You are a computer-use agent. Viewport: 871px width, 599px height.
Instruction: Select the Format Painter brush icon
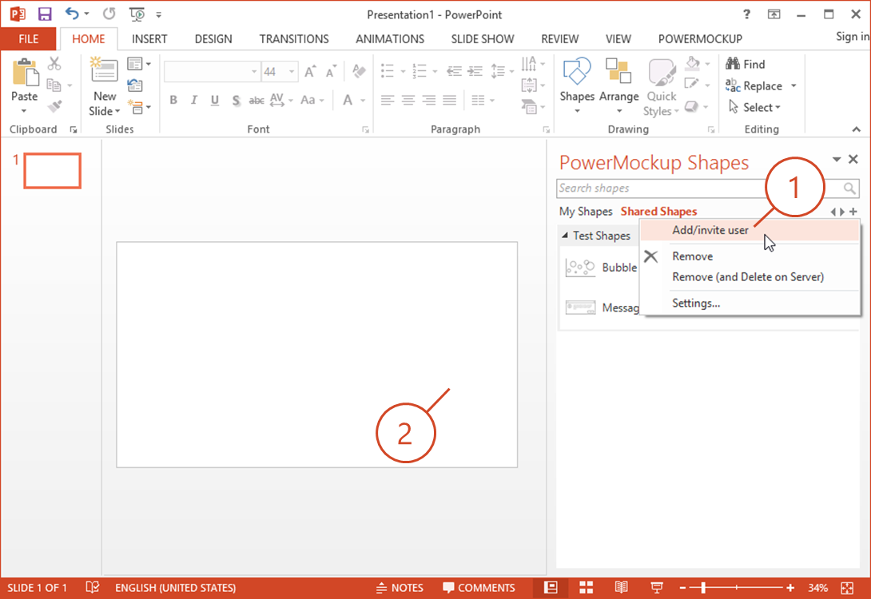click(x=54, y=106)
